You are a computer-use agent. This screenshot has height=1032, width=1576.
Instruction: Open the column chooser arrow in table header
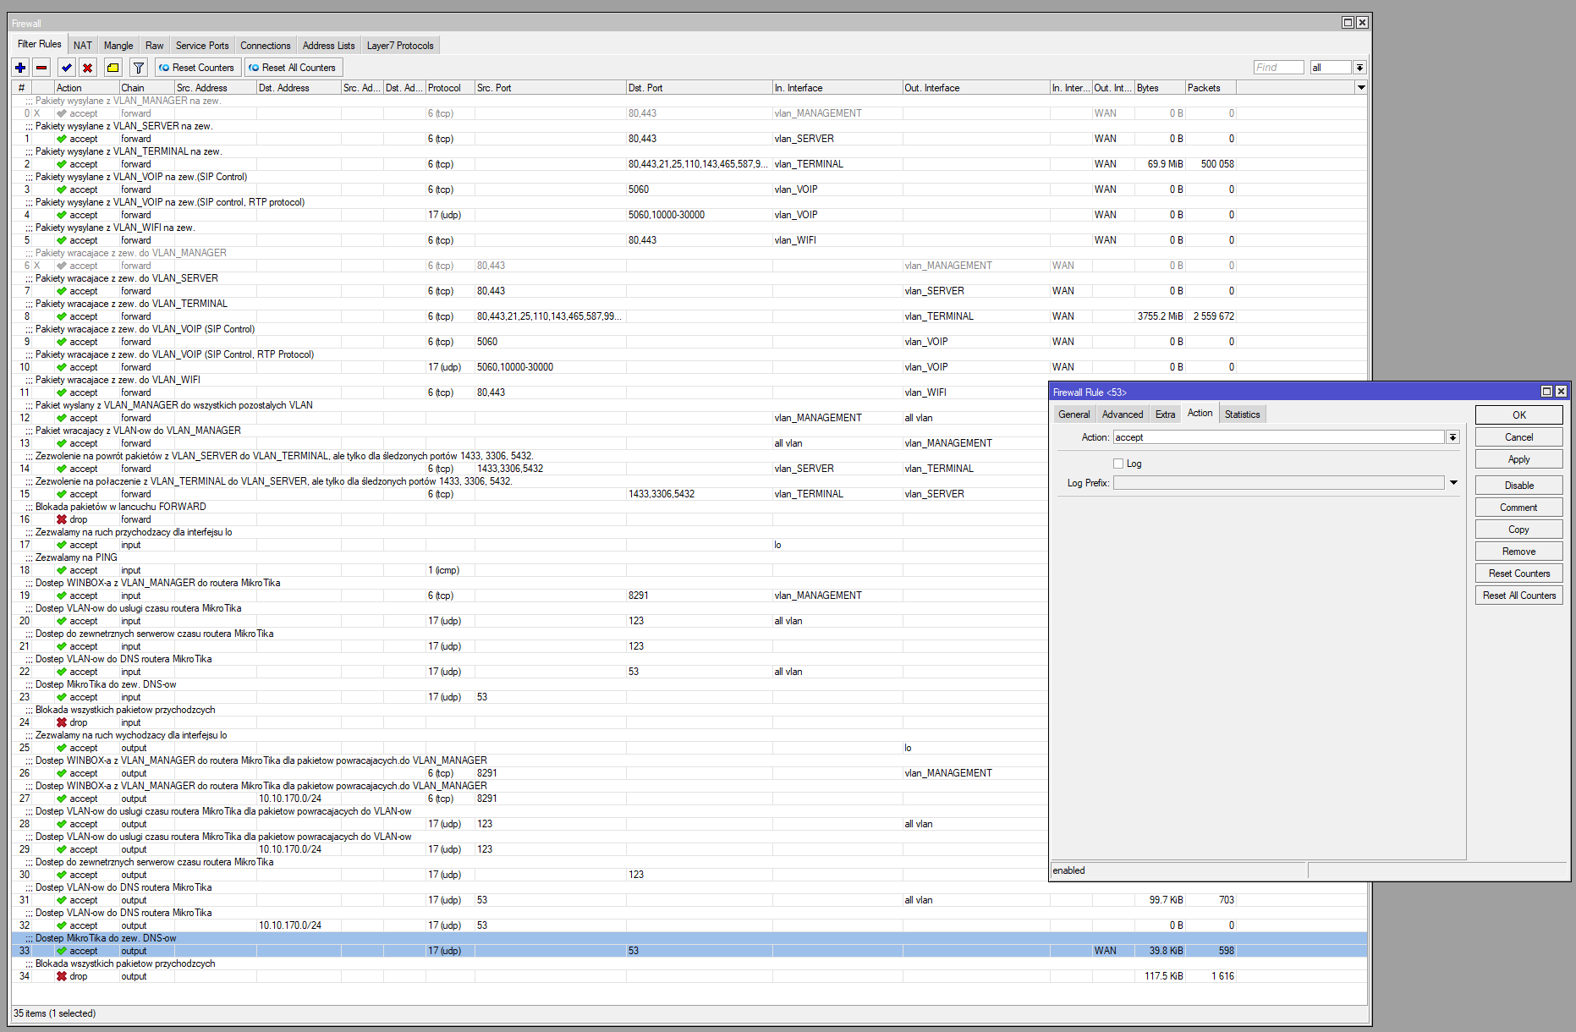[x=1361, y=88]
